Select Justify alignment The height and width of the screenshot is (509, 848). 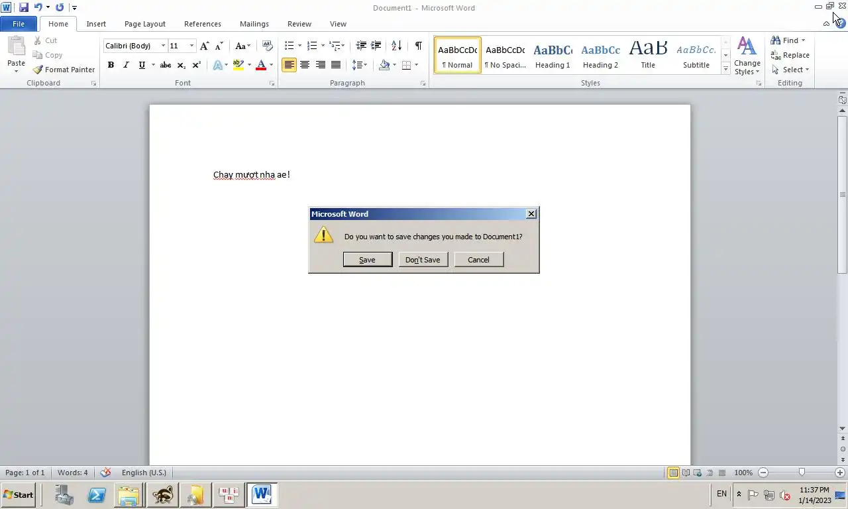[336, 65]
